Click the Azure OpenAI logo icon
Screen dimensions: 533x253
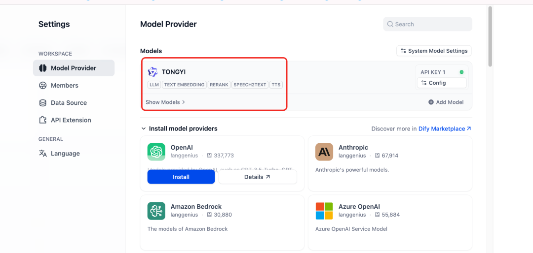(x=324, y=211)
